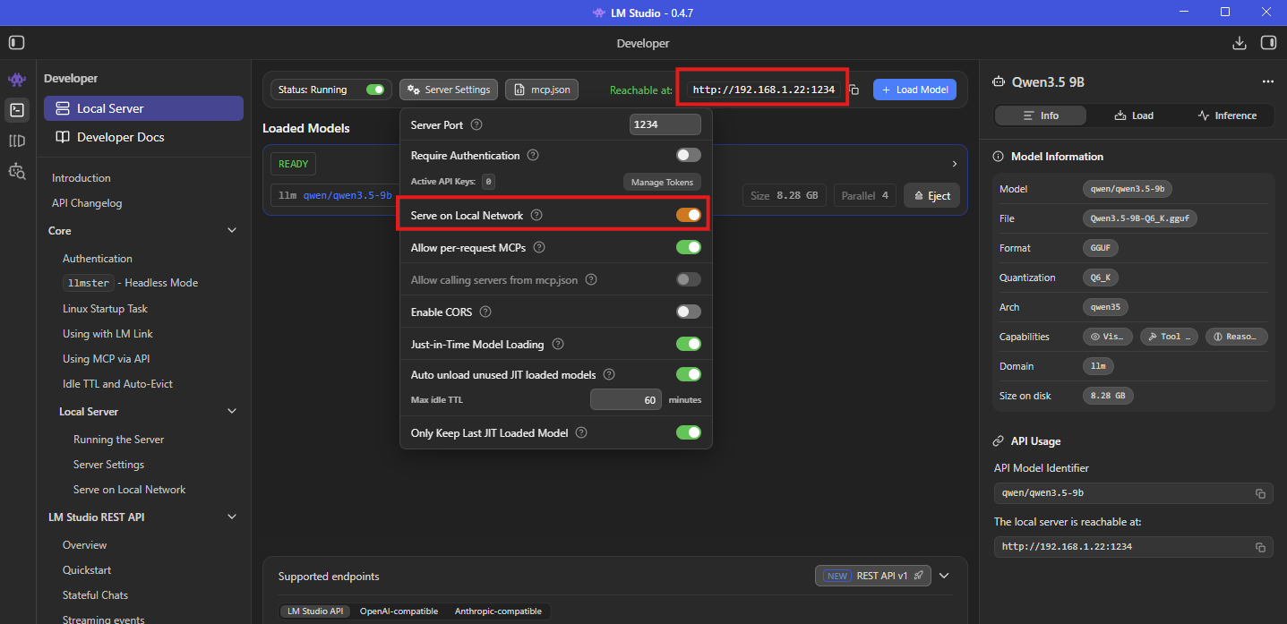
Task: Toggle the left sidebar panel icon
Action: pos(17,43)
